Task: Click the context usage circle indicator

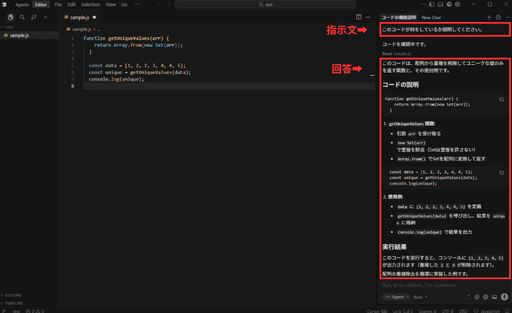Action: point(468,297)
